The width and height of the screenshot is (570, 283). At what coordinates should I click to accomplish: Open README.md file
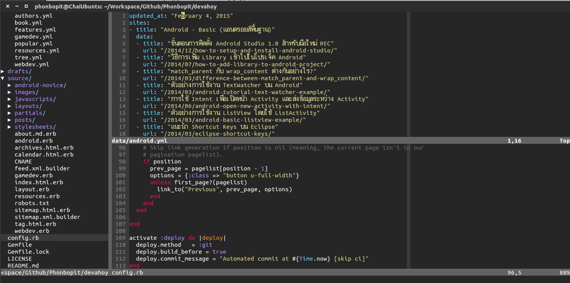pyautogui.click(x=23, y=266)
